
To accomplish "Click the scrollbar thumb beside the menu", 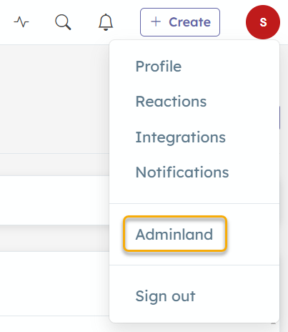I will tap(280, 118).
